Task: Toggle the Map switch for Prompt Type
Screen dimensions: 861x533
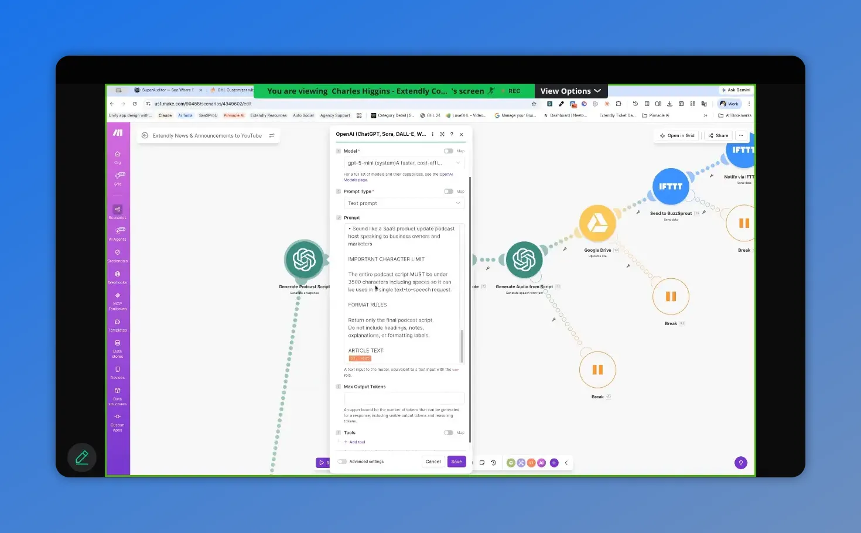Action: 448,192
